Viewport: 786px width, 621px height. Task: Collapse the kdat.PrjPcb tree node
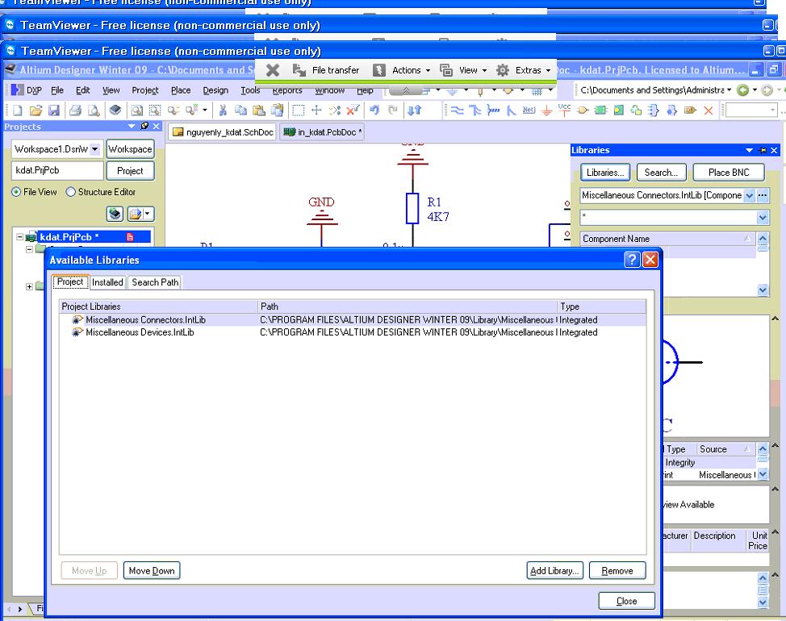[20, 237]
